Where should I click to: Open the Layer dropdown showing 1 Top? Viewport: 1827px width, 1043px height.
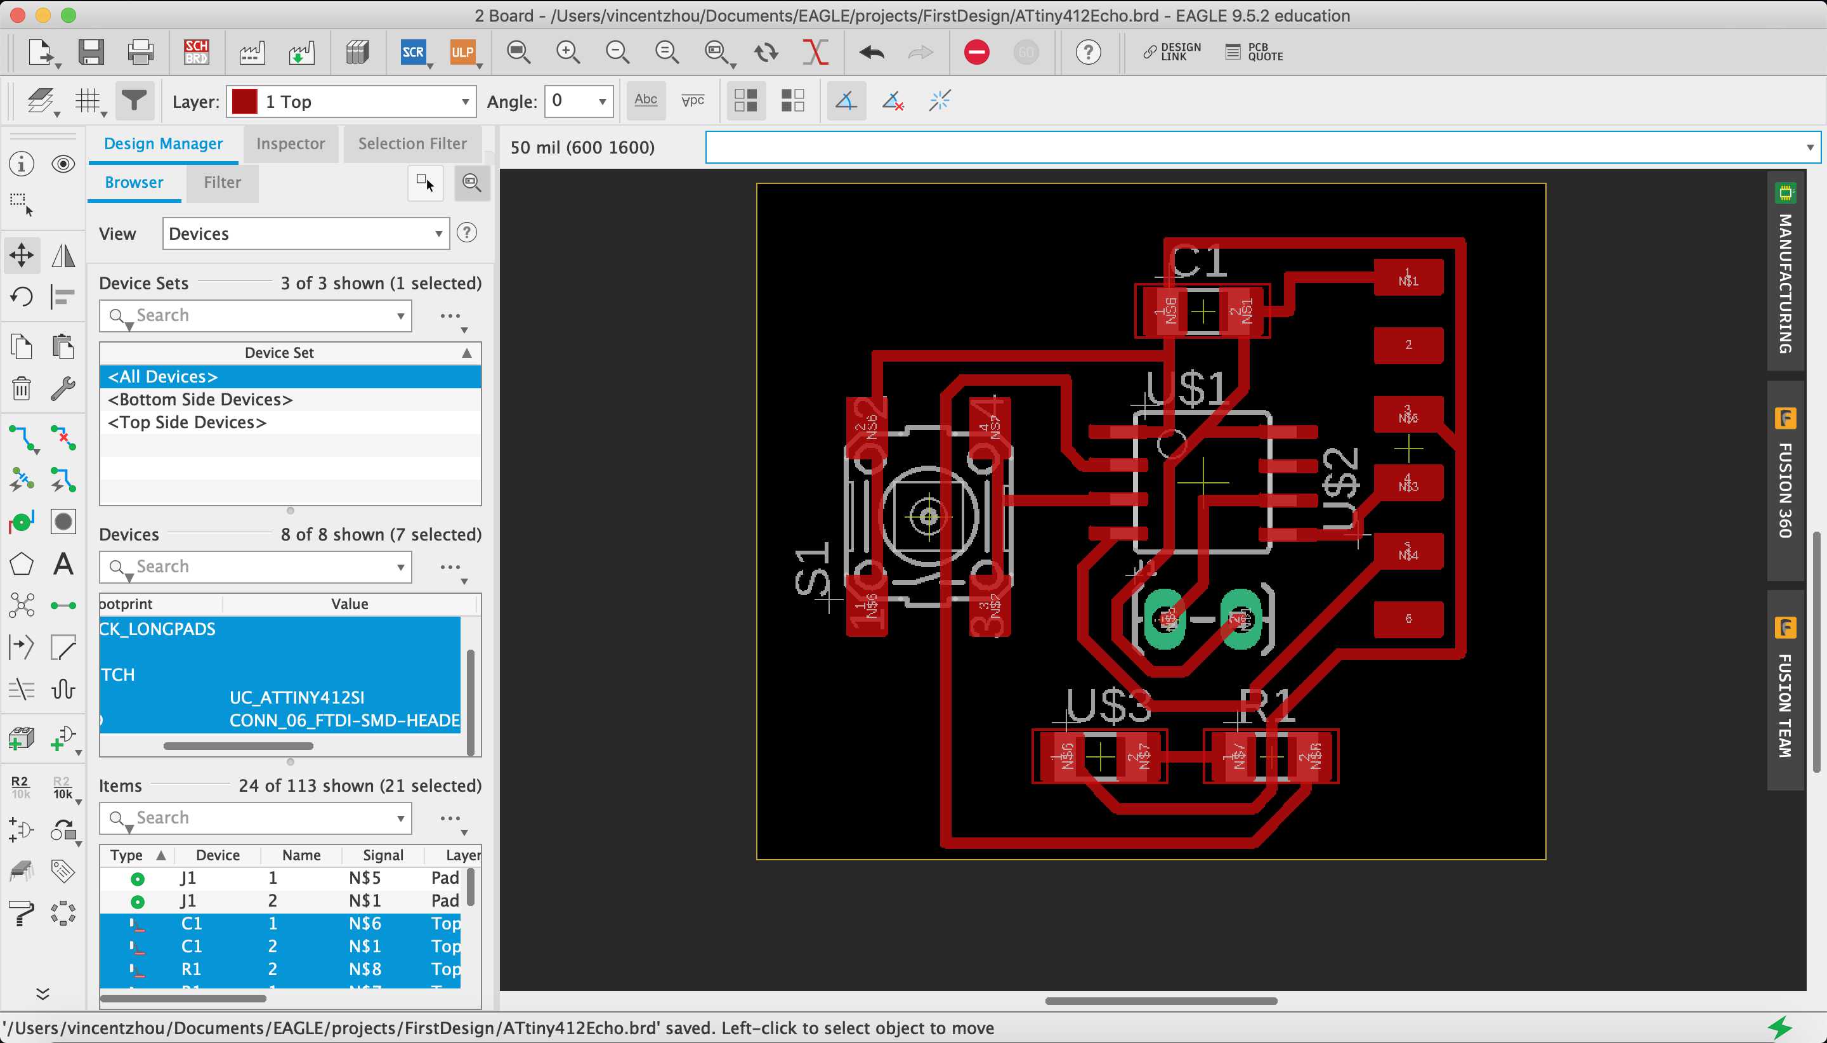pos(351,102)
